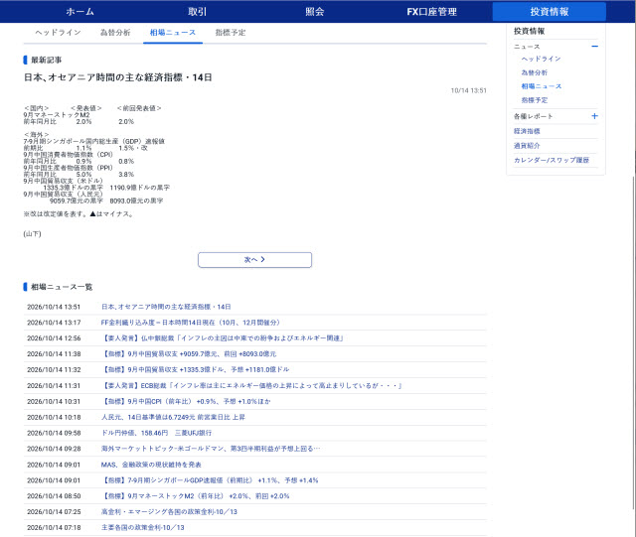Open 通貨紹介 in the sidebar

[527, 146]
